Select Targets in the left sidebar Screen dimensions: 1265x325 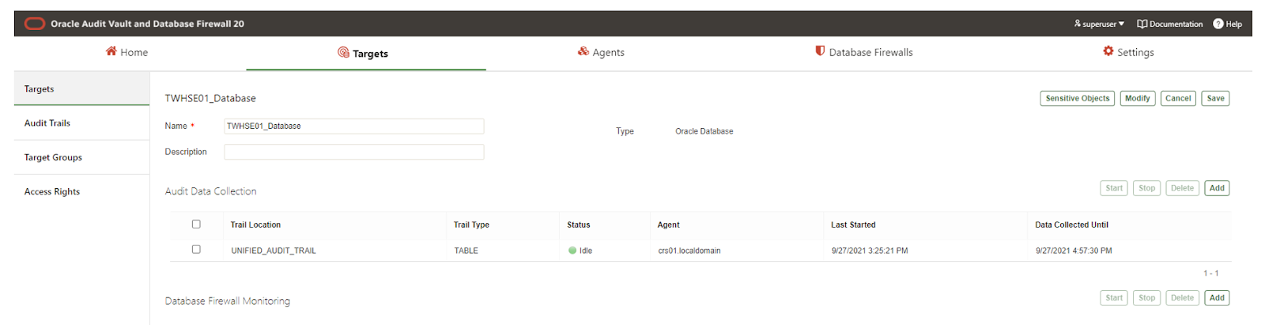coord(81,89)
